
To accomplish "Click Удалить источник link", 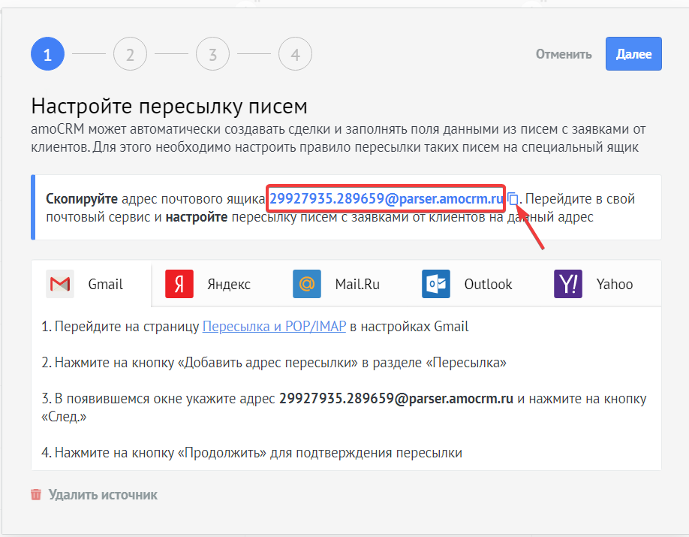I will [x=103, y=495].
